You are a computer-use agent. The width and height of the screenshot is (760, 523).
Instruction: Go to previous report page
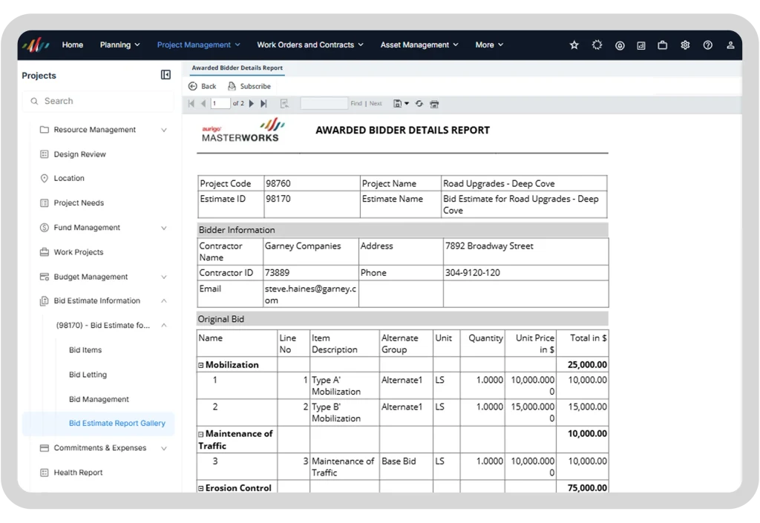(203, 104)
